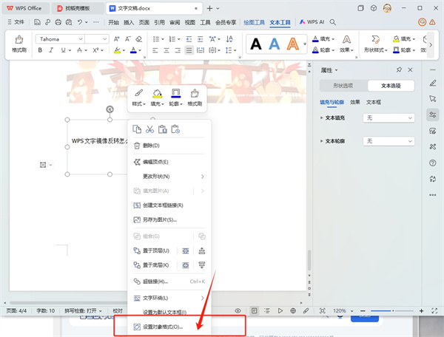
Task: Click the bring forward icon beside 置于顶层
Action: (x=201, y=251)
